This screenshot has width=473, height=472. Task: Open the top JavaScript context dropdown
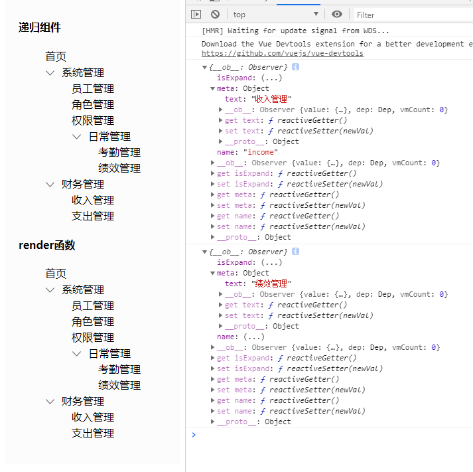click(276, 15)
